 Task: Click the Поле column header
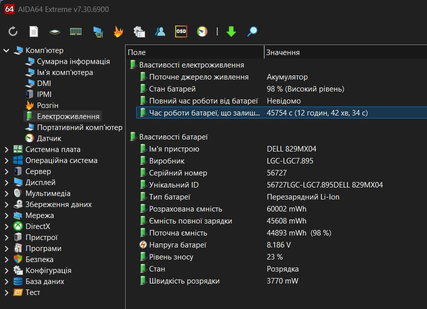click(x=195, y=52)
